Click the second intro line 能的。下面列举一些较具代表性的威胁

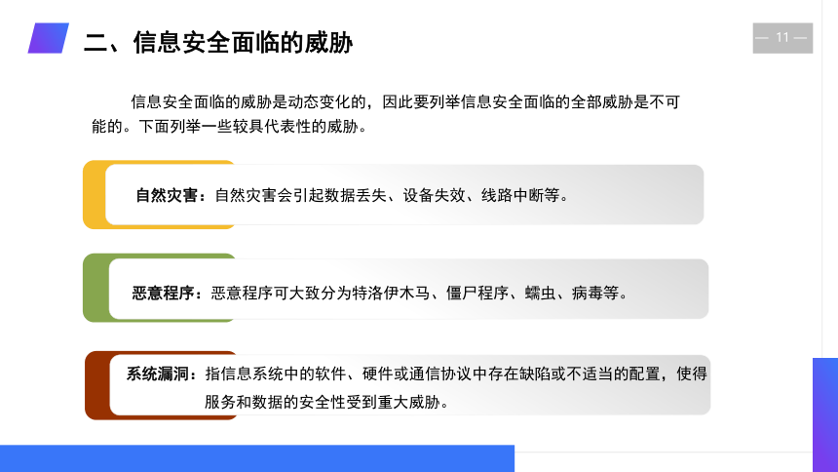229,127
